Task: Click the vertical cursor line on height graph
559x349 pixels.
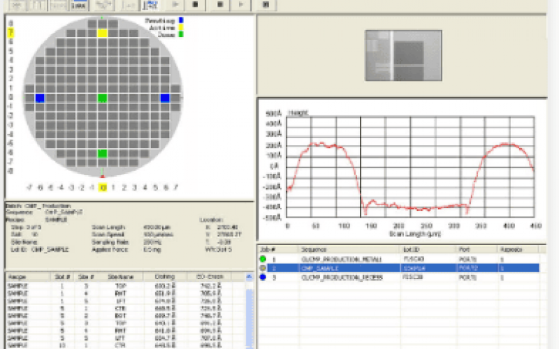Action: click(x=361, y=168)
